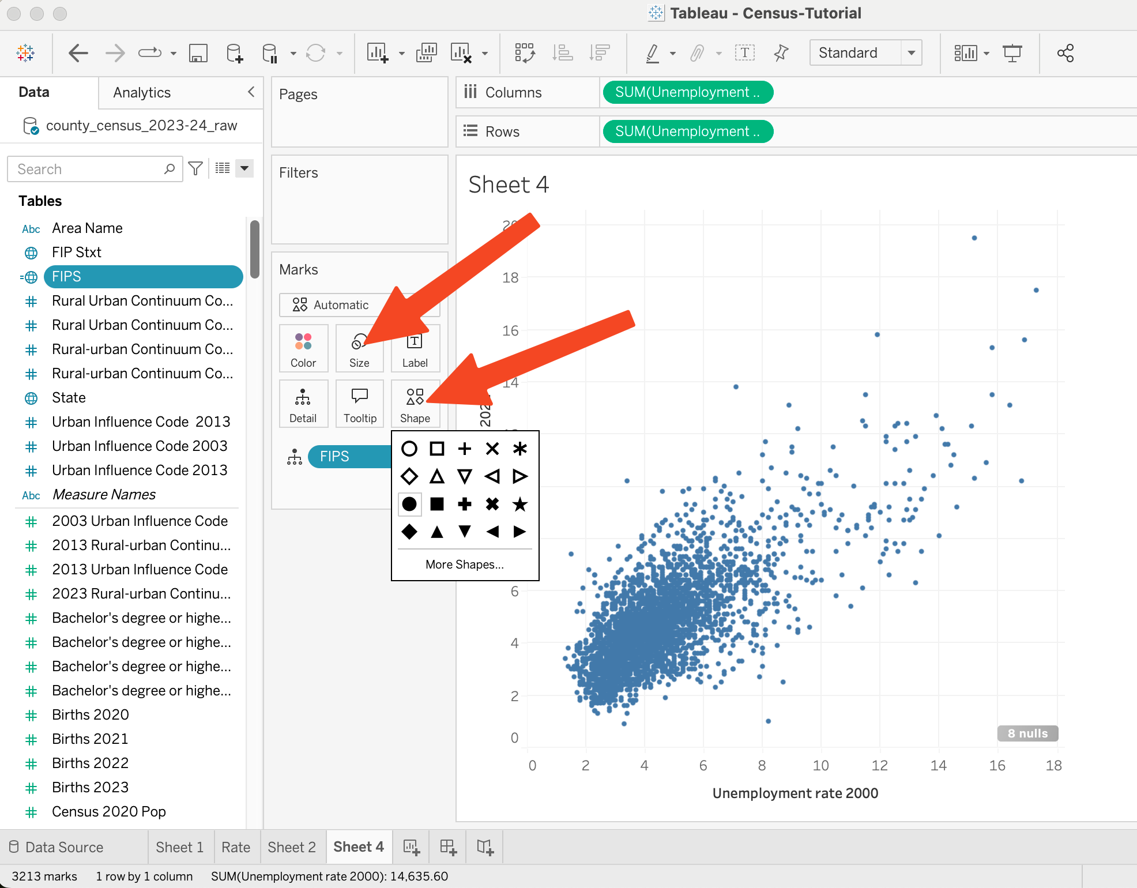This screenshot has width=1137, height=888.
Task: Choose the filled square shape
Action: coord(437,504)
